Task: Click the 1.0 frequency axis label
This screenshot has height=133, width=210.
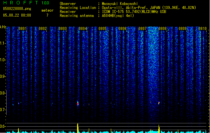Action: coord(3,60)
